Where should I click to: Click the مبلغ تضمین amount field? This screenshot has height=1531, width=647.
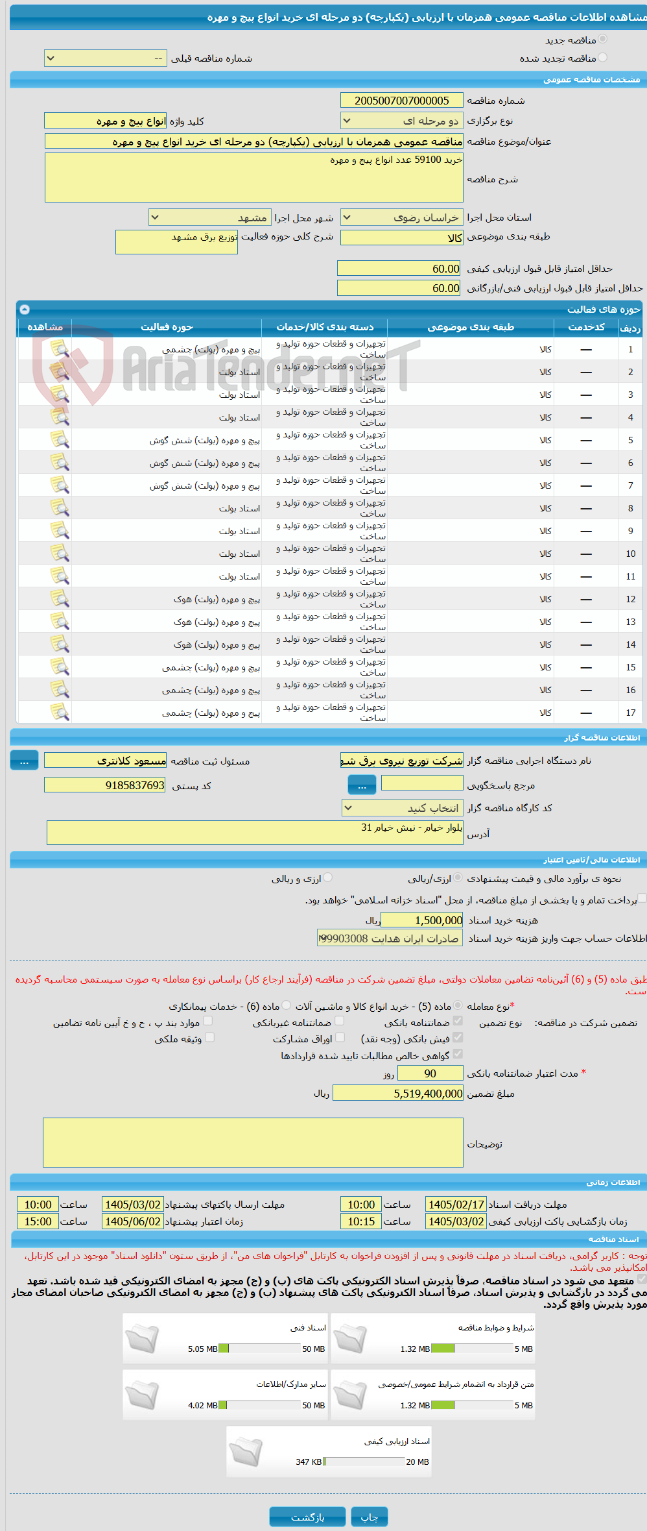tap(398, 1094)
